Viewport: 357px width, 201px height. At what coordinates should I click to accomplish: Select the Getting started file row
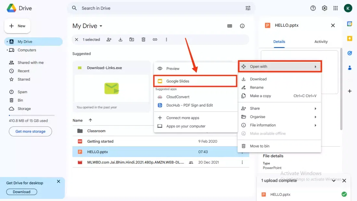[161, 141]
